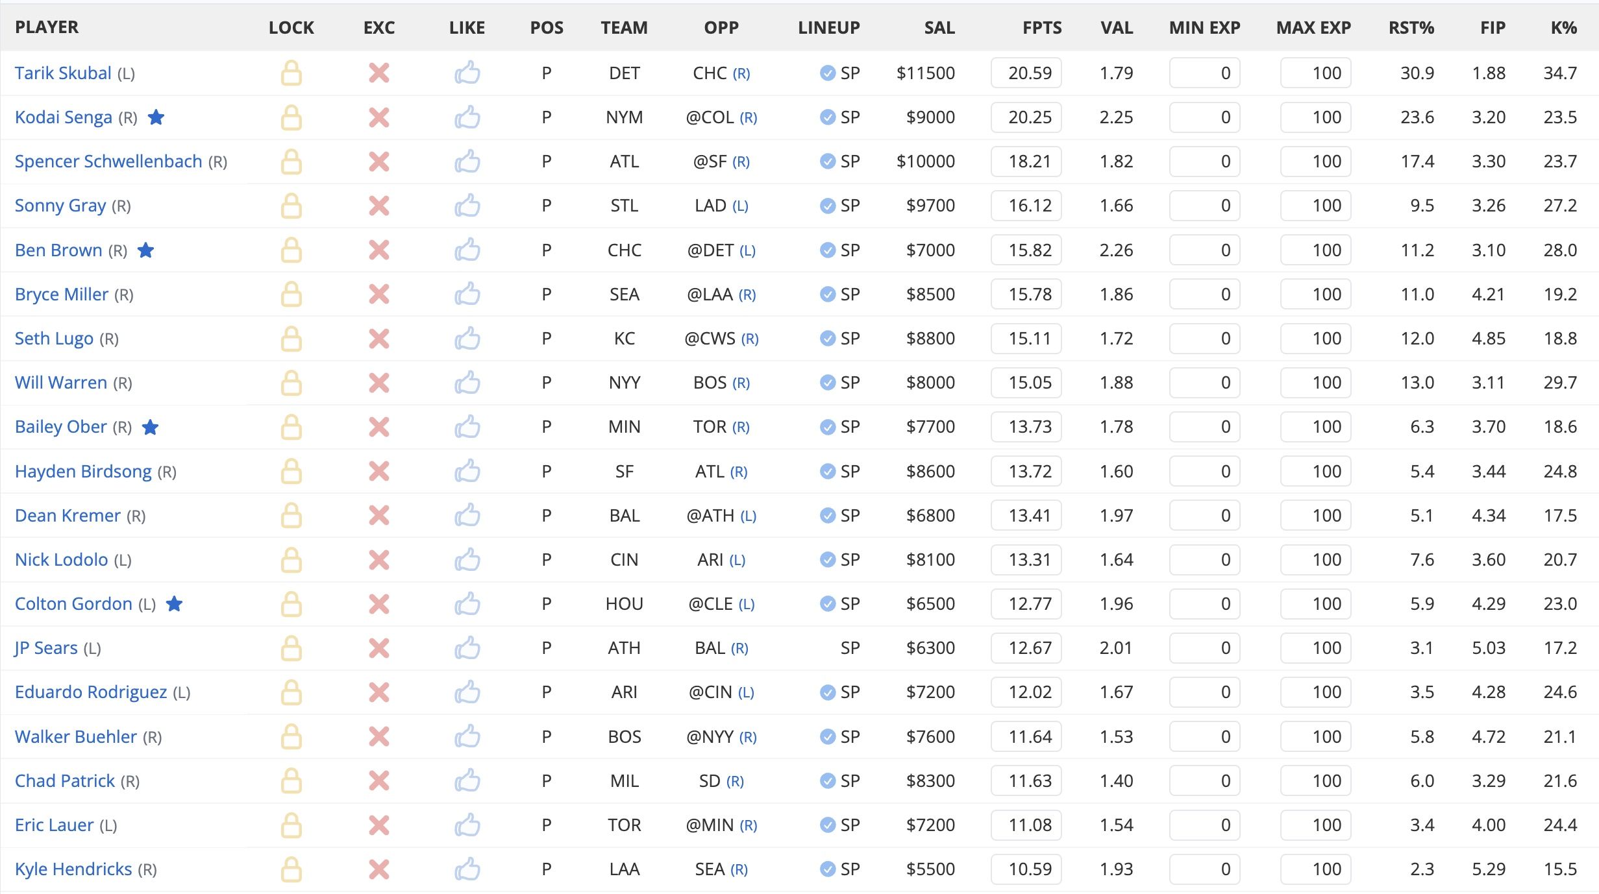1599x894 pixels.
Task: Like Seth Lugo with the thumbs-up icon
Action: pos(467,338)
